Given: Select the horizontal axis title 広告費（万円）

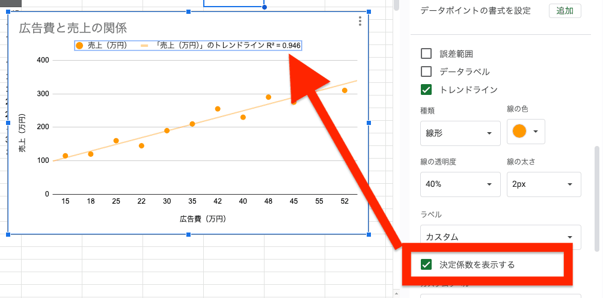Looking at the screenshot, I should pyautogui.click(x=203, y=219).
